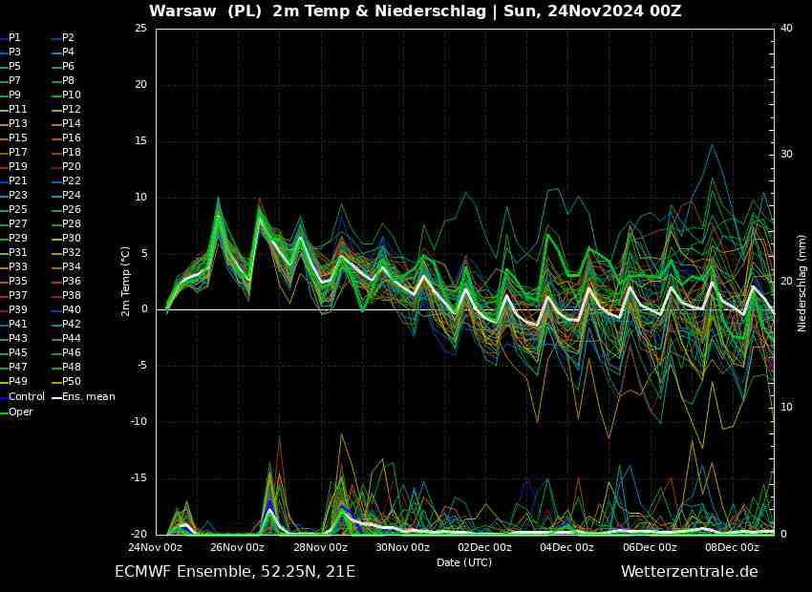812x592 pixels.
Task: Select the P2 legend entry
Action: (x=64, y=38)
